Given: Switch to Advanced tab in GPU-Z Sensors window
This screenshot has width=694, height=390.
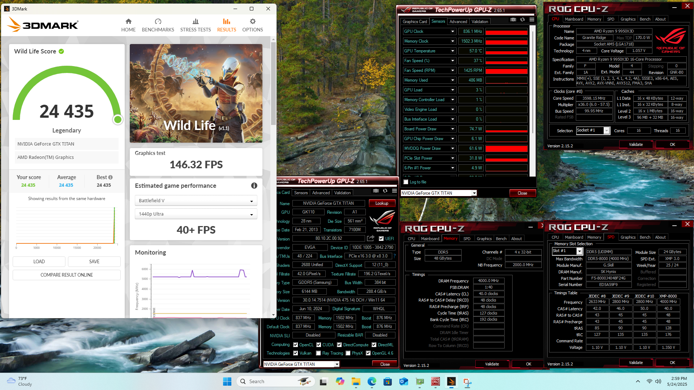Looking at the screenshot, I should [458, 22].
